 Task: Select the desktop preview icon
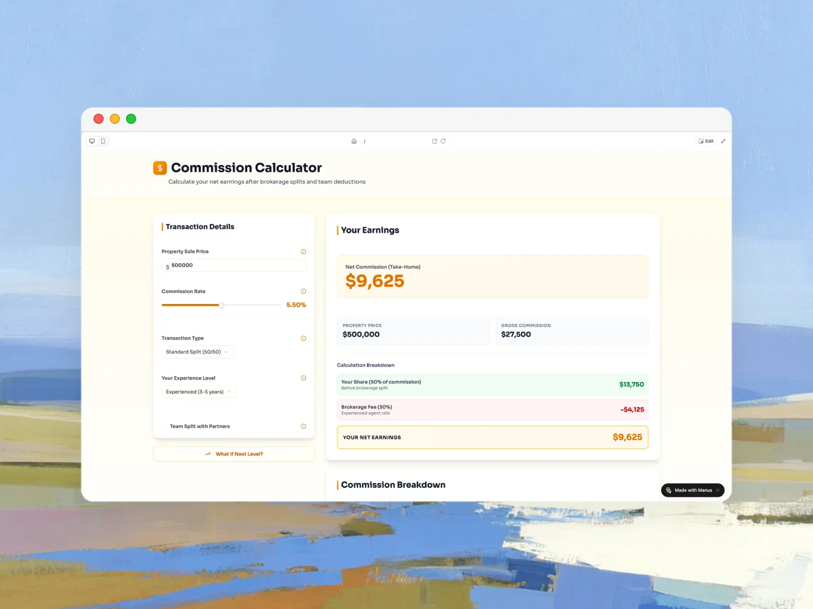92,141
